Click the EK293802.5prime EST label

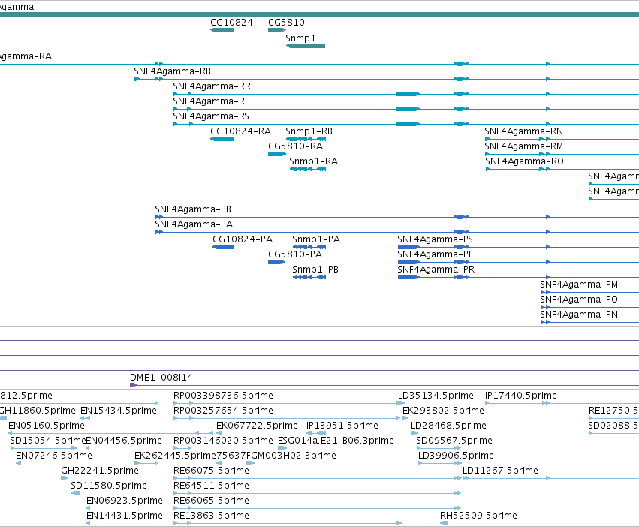click(443, 411)
